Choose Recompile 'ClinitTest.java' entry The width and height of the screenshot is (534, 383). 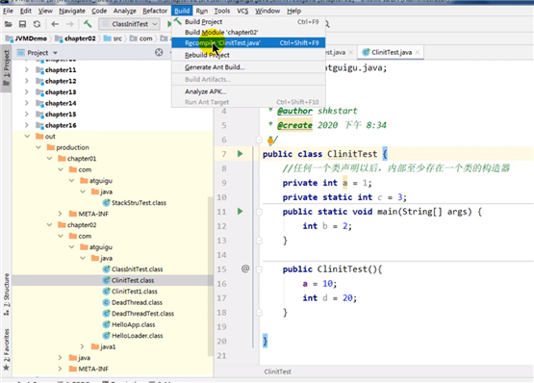(x=248, y=43)
